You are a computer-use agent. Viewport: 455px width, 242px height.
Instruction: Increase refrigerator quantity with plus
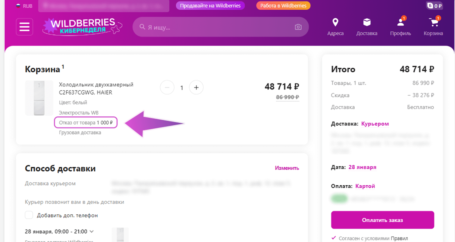[x=196, y=87]
